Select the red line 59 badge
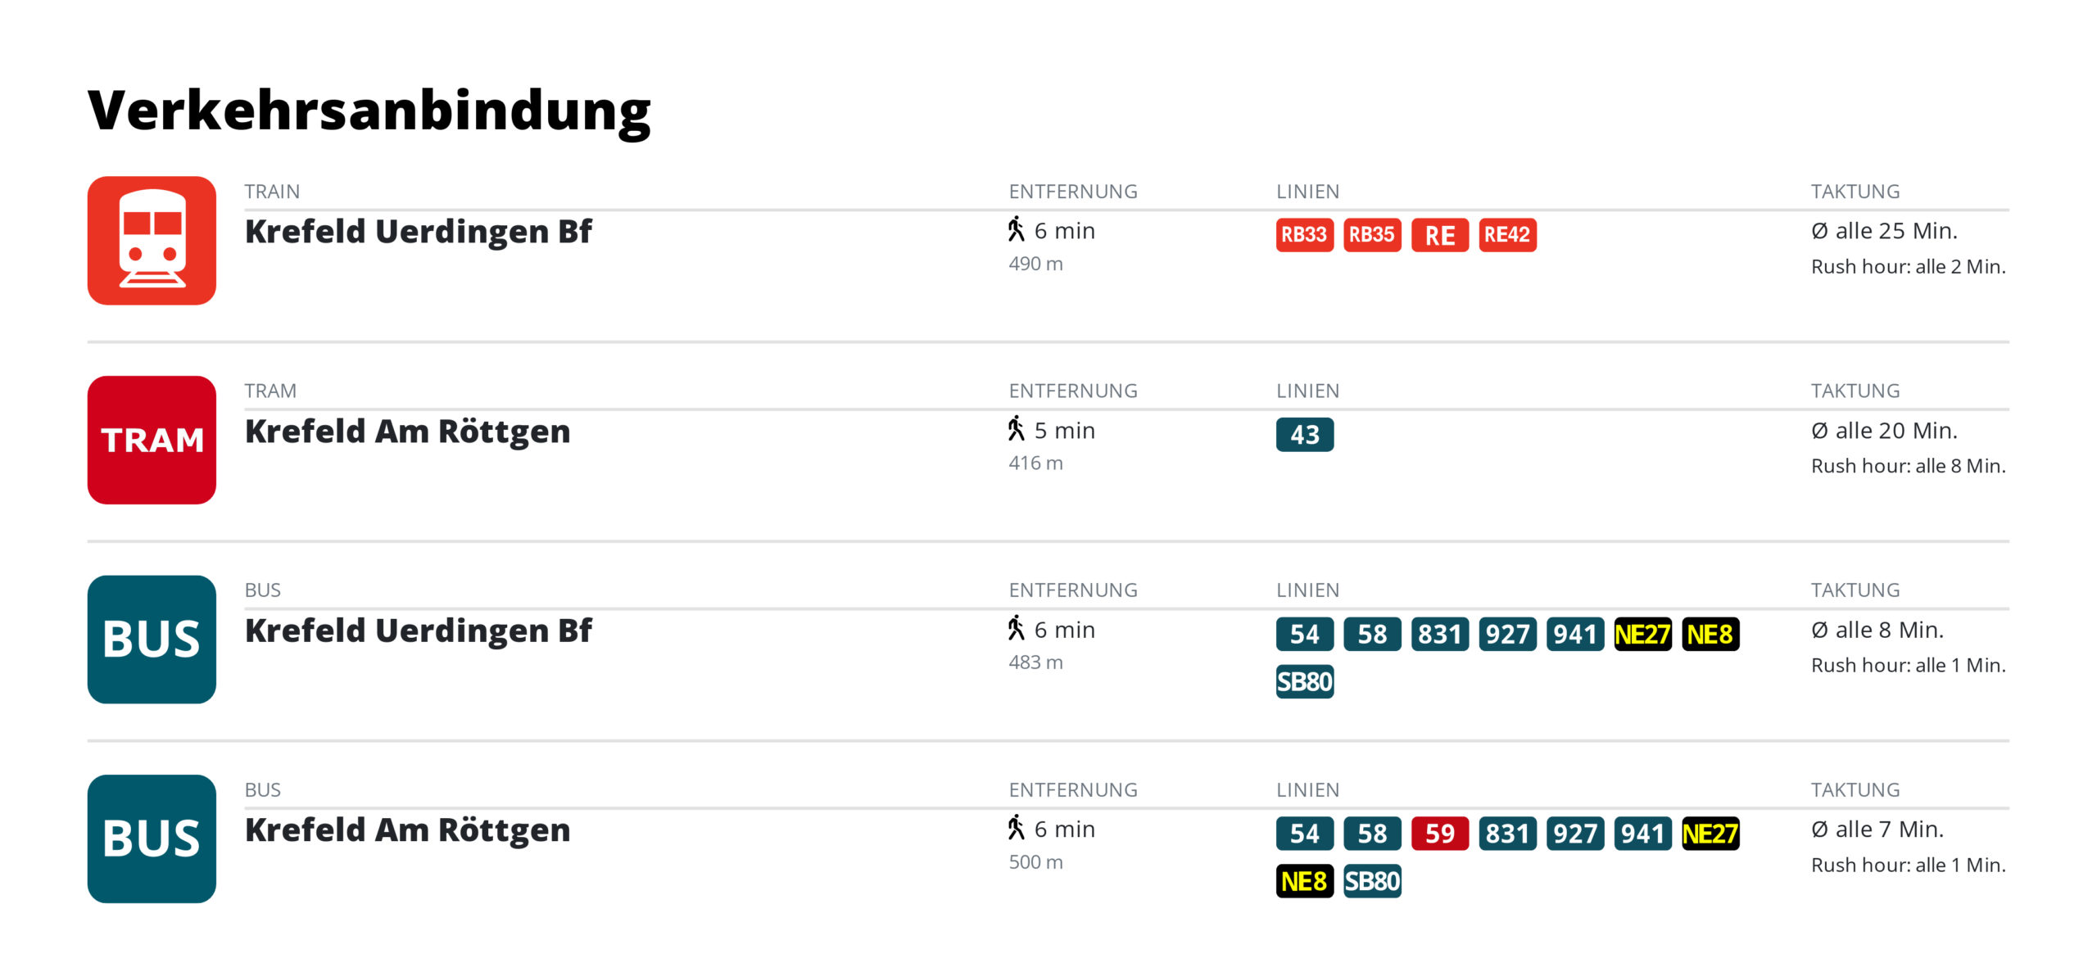2097x972 pixels. [1439, 834]
